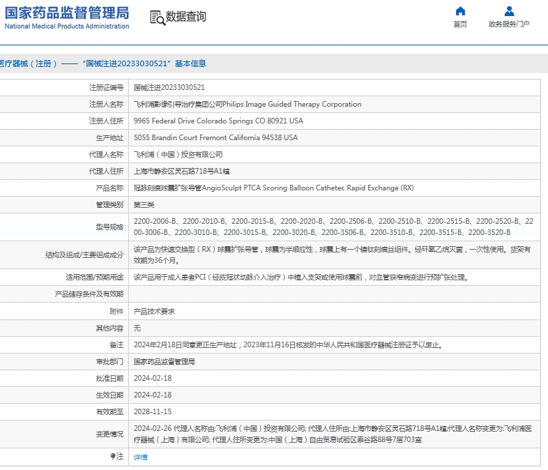Viewport: 548px width, 470px height.
Task: Click the 产品储存条件及有效期 row label
Action: [89, 294]
